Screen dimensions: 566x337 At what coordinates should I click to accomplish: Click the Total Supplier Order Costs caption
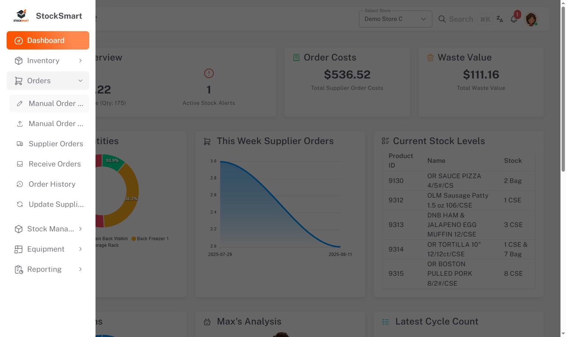pos(347,88)
